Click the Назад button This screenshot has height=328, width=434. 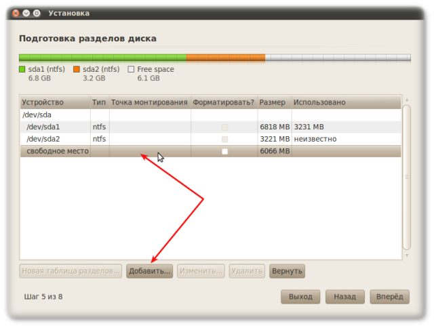(344, 297)
